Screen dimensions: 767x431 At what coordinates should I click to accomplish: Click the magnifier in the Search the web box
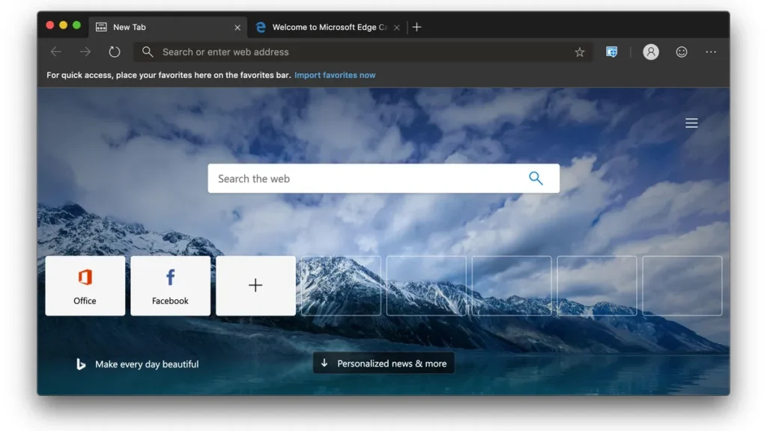pyautogui.click(x=536, y=178)
